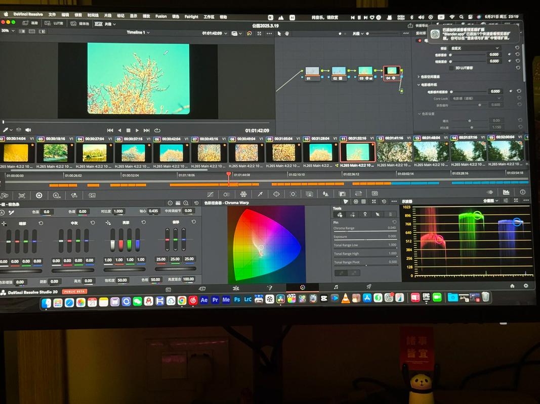
Task: Toggle the red effect enable switch
Action: tap(419, 40)
